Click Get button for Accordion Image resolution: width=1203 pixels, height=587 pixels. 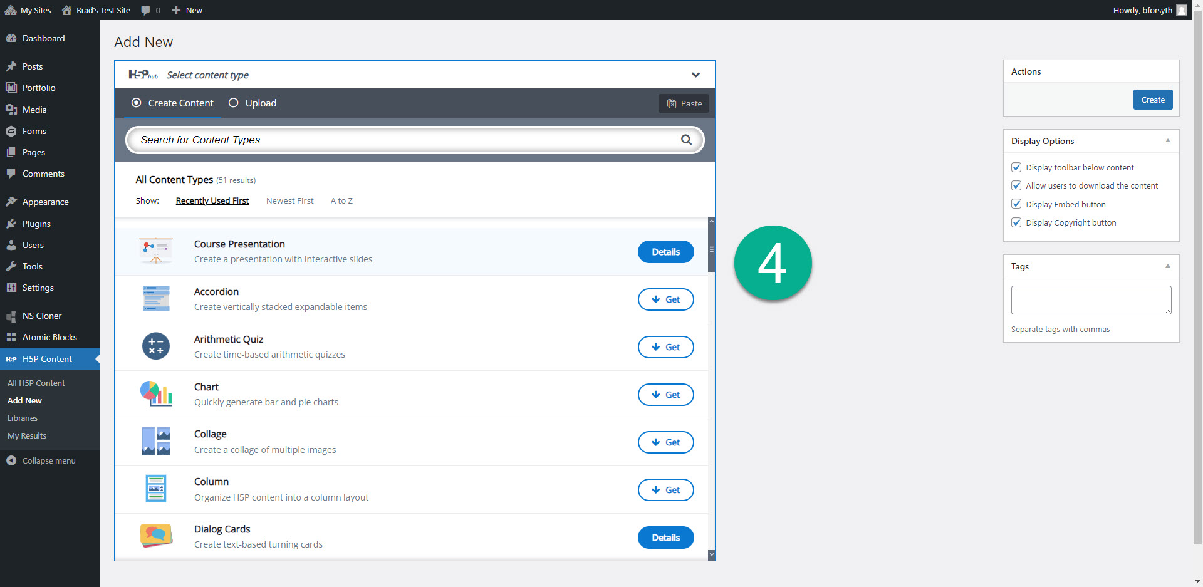click(x=665, y=299)
